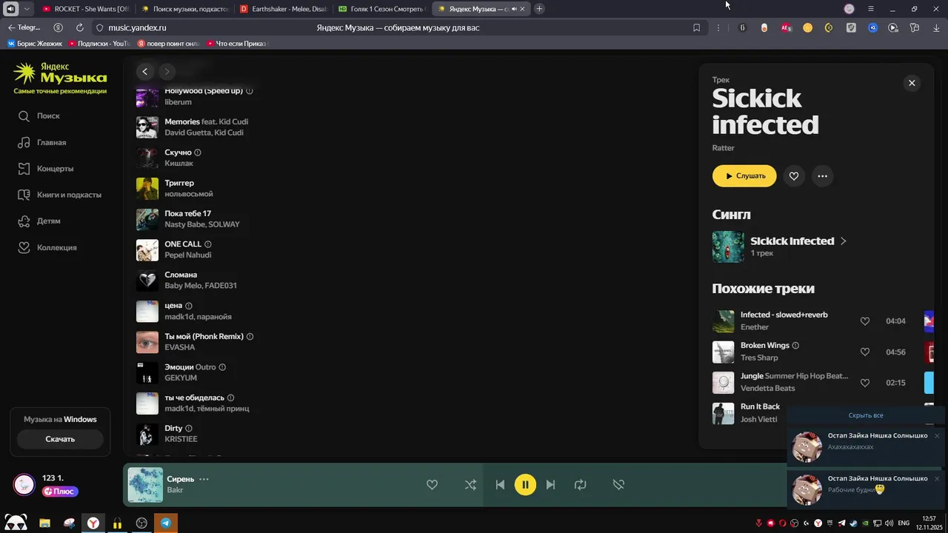Image resolution: width=948 pixels, height=533 pixels.
Task: Play Memories feat. Kid Cudi
Action: 206,121
